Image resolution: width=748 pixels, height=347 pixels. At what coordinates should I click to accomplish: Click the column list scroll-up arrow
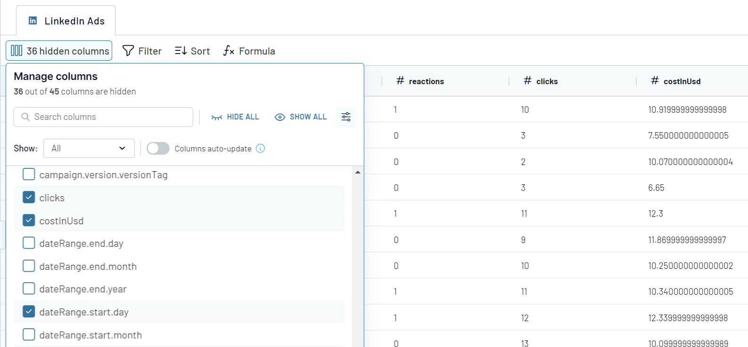358,173
